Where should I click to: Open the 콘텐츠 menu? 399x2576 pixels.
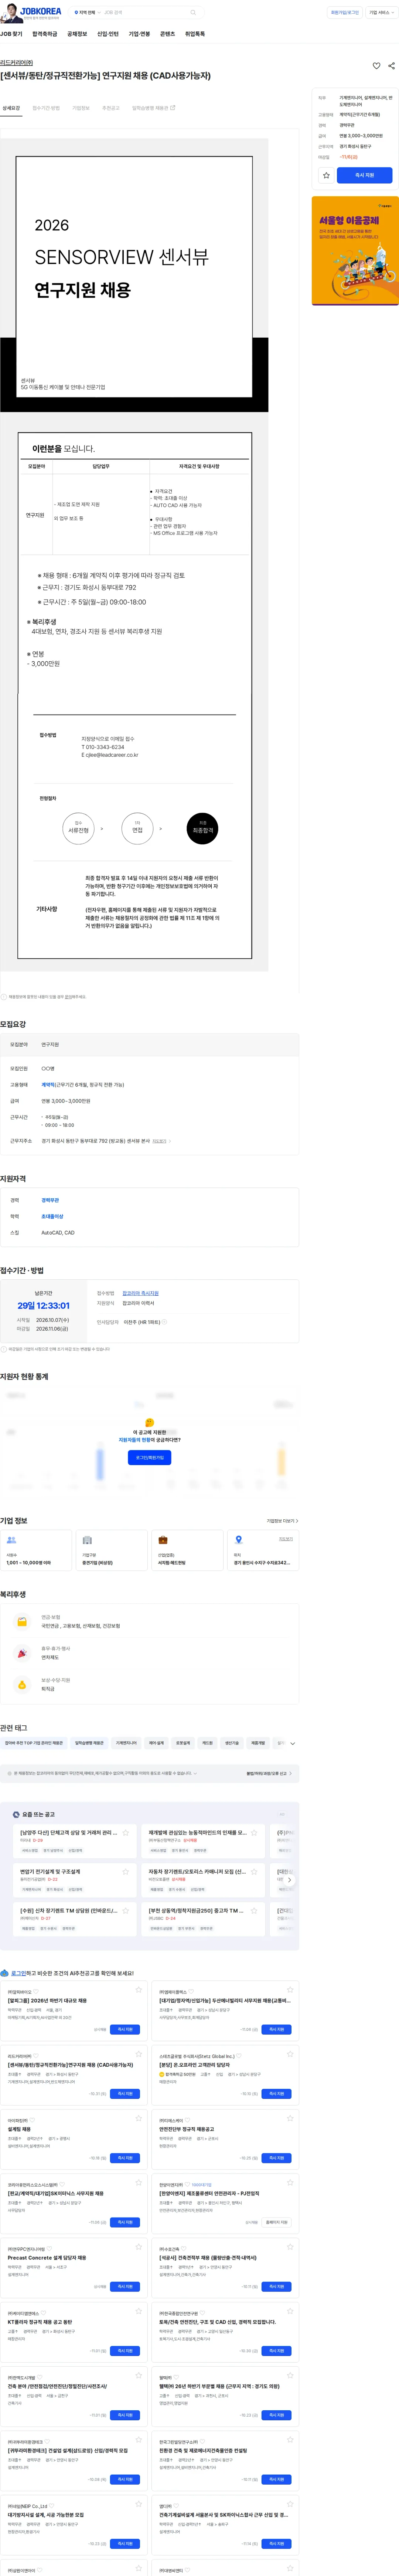pos(167,34)
